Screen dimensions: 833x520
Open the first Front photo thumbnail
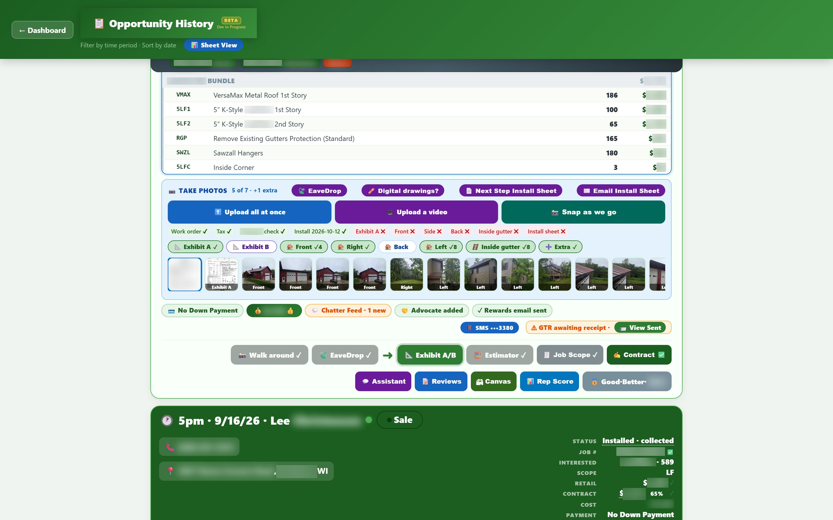coord(259,274)
